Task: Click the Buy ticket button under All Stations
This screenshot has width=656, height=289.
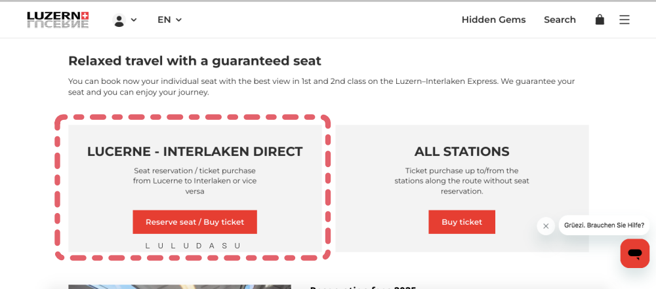Action: point(462,222)
